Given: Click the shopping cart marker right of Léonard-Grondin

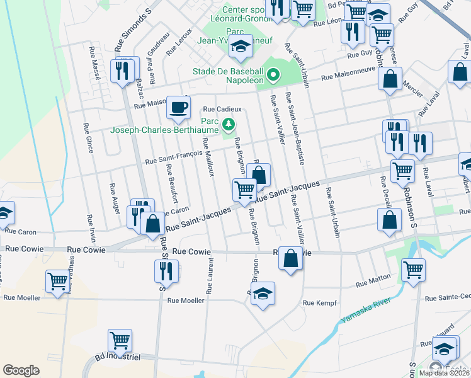Looking at the screenshot, I should pos(303,10).
